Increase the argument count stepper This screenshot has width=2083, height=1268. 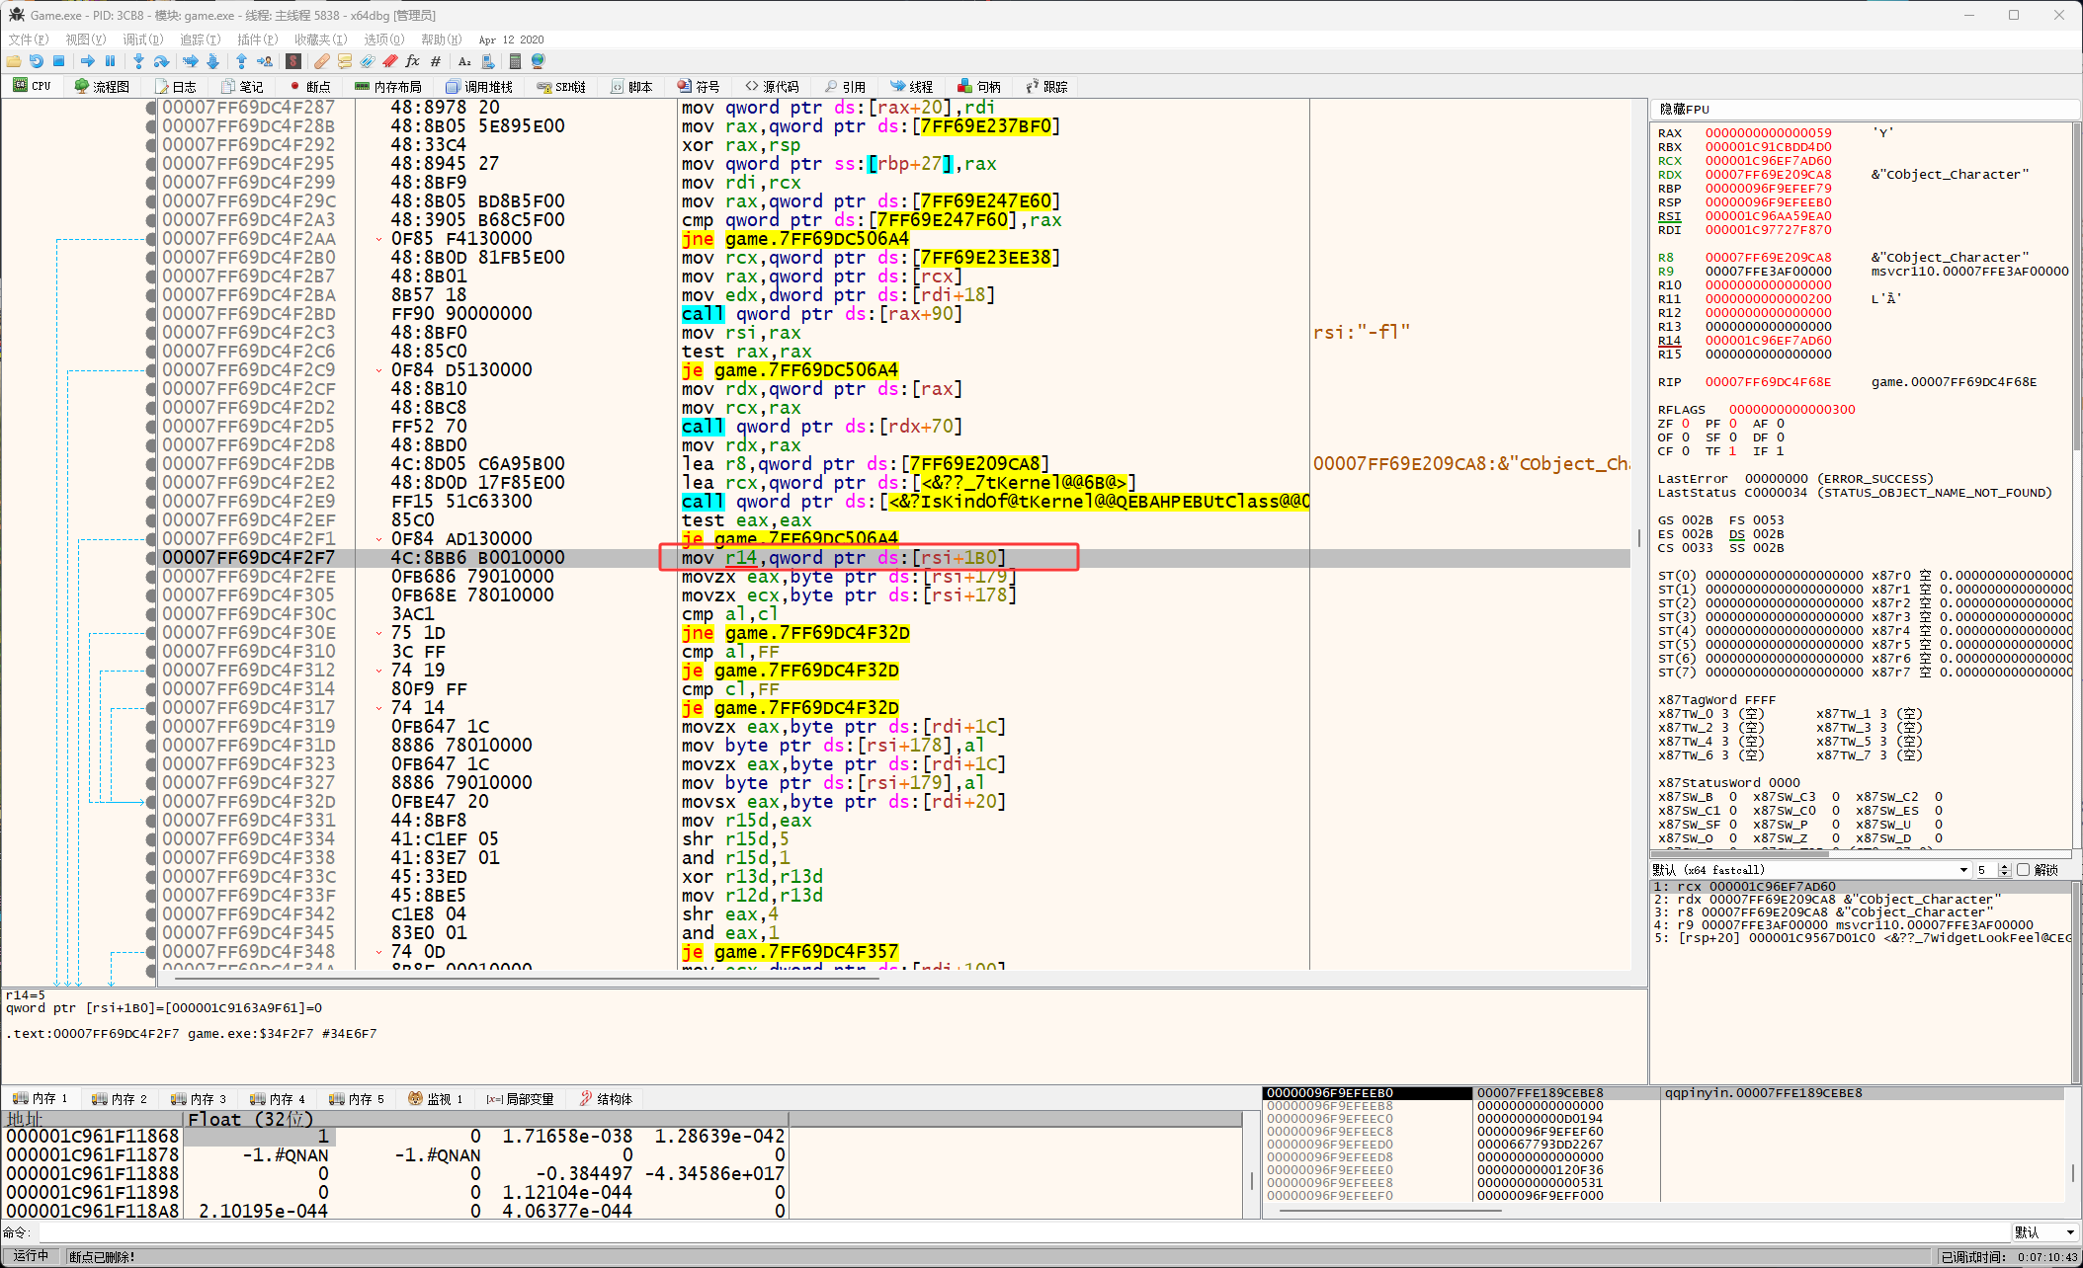(2004, 866)
